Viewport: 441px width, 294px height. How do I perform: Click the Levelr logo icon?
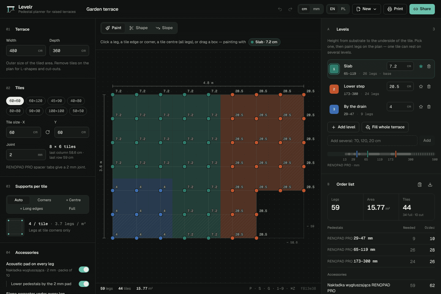(11, 9)
